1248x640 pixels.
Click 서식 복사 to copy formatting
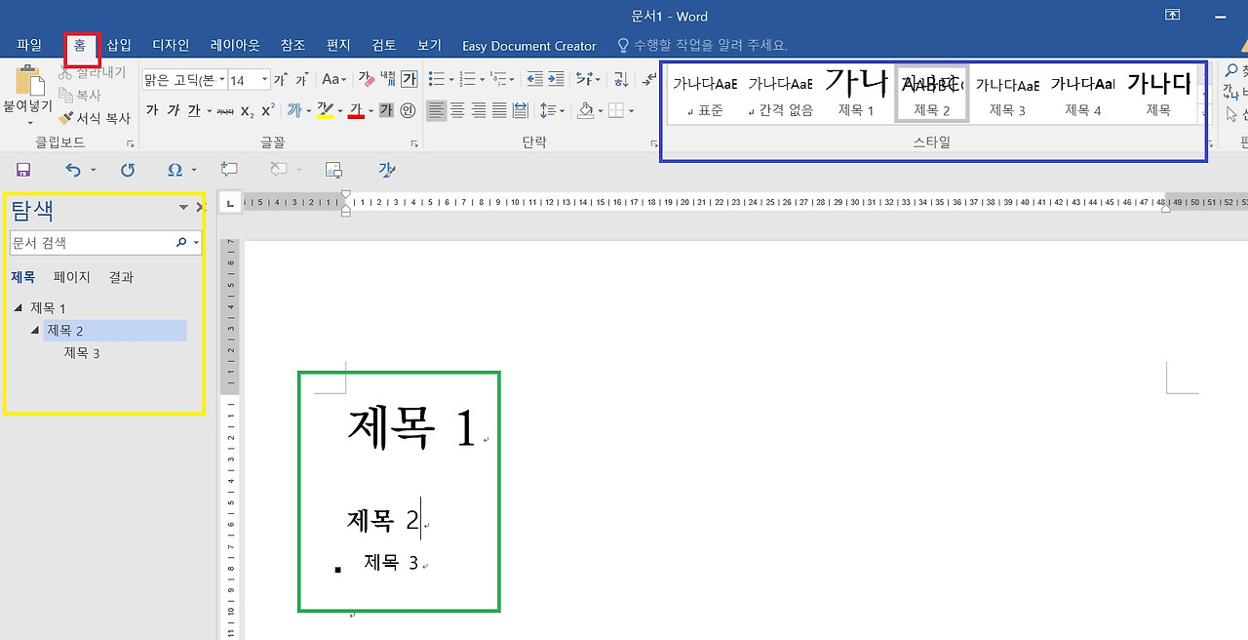click(94, 117)
